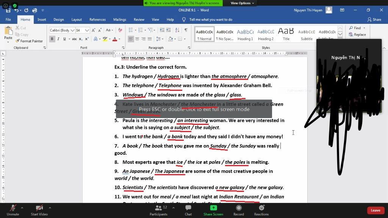Toggle show paragraph marks
Viewport: 388px width, 218px height.
(x=186, y=30)
